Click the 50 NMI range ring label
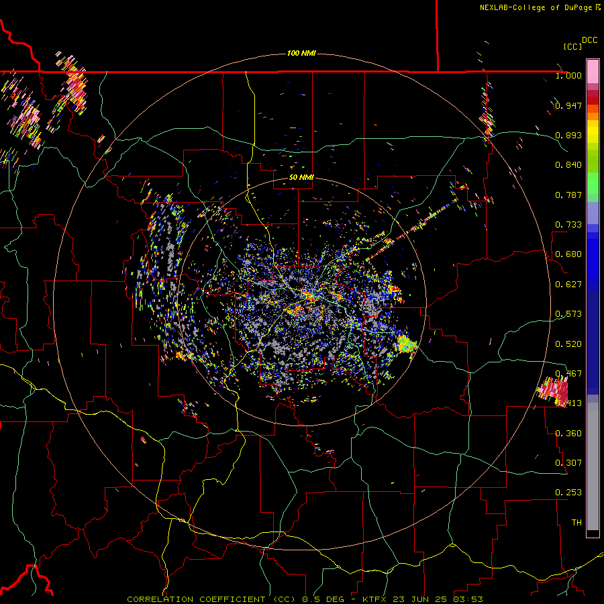The height and width of the screenshot is (604, 604). click(301, 178)
